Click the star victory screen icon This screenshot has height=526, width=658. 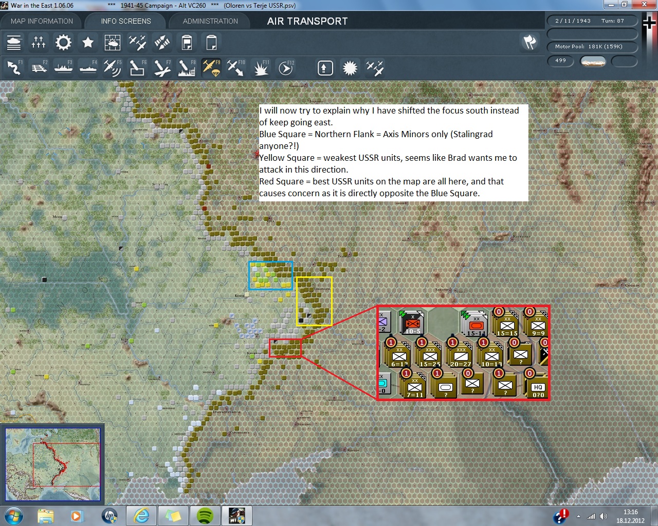pos(88,42)
